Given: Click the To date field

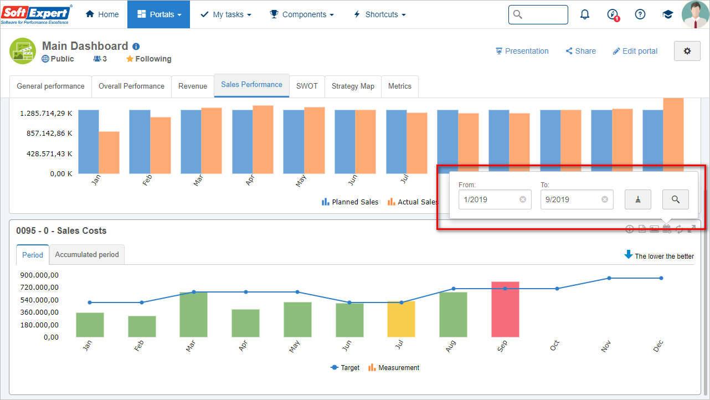Looking at the screenshot, I should 577,199.
